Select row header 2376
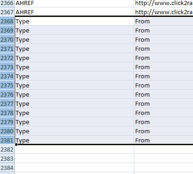This screenshot has height=174, width=193. [7, 94]
